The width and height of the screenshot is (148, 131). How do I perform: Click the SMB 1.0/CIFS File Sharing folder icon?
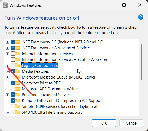(x=18, y=112)
